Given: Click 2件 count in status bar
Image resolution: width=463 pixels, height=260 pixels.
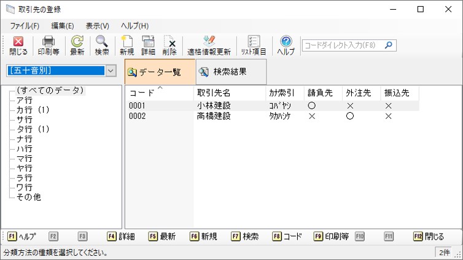Looking at the screenshot, I should 445,253.
